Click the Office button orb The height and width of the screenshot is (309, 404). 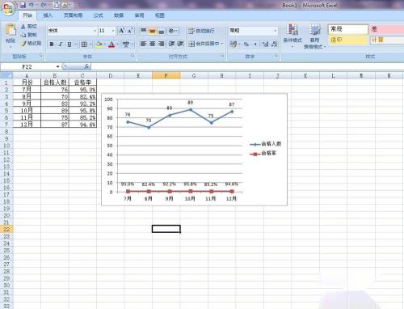(x=8, y=9)
